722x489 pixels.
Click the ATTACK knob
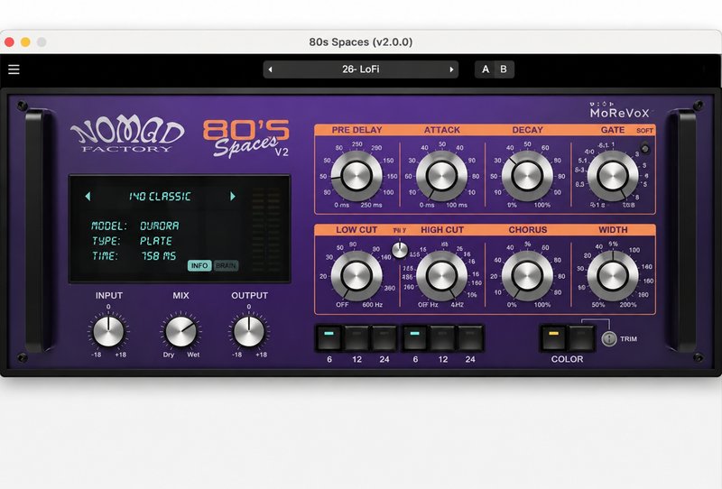(x=441, y=175)
